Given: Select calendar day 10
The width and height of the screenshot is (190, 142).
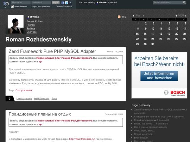Looking at the screenshot, I should point(153,29).
